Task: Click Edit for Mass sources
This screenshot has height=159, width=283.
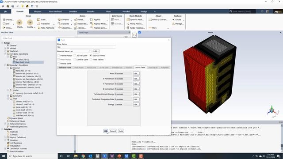Action: click(x=136, y=74)
